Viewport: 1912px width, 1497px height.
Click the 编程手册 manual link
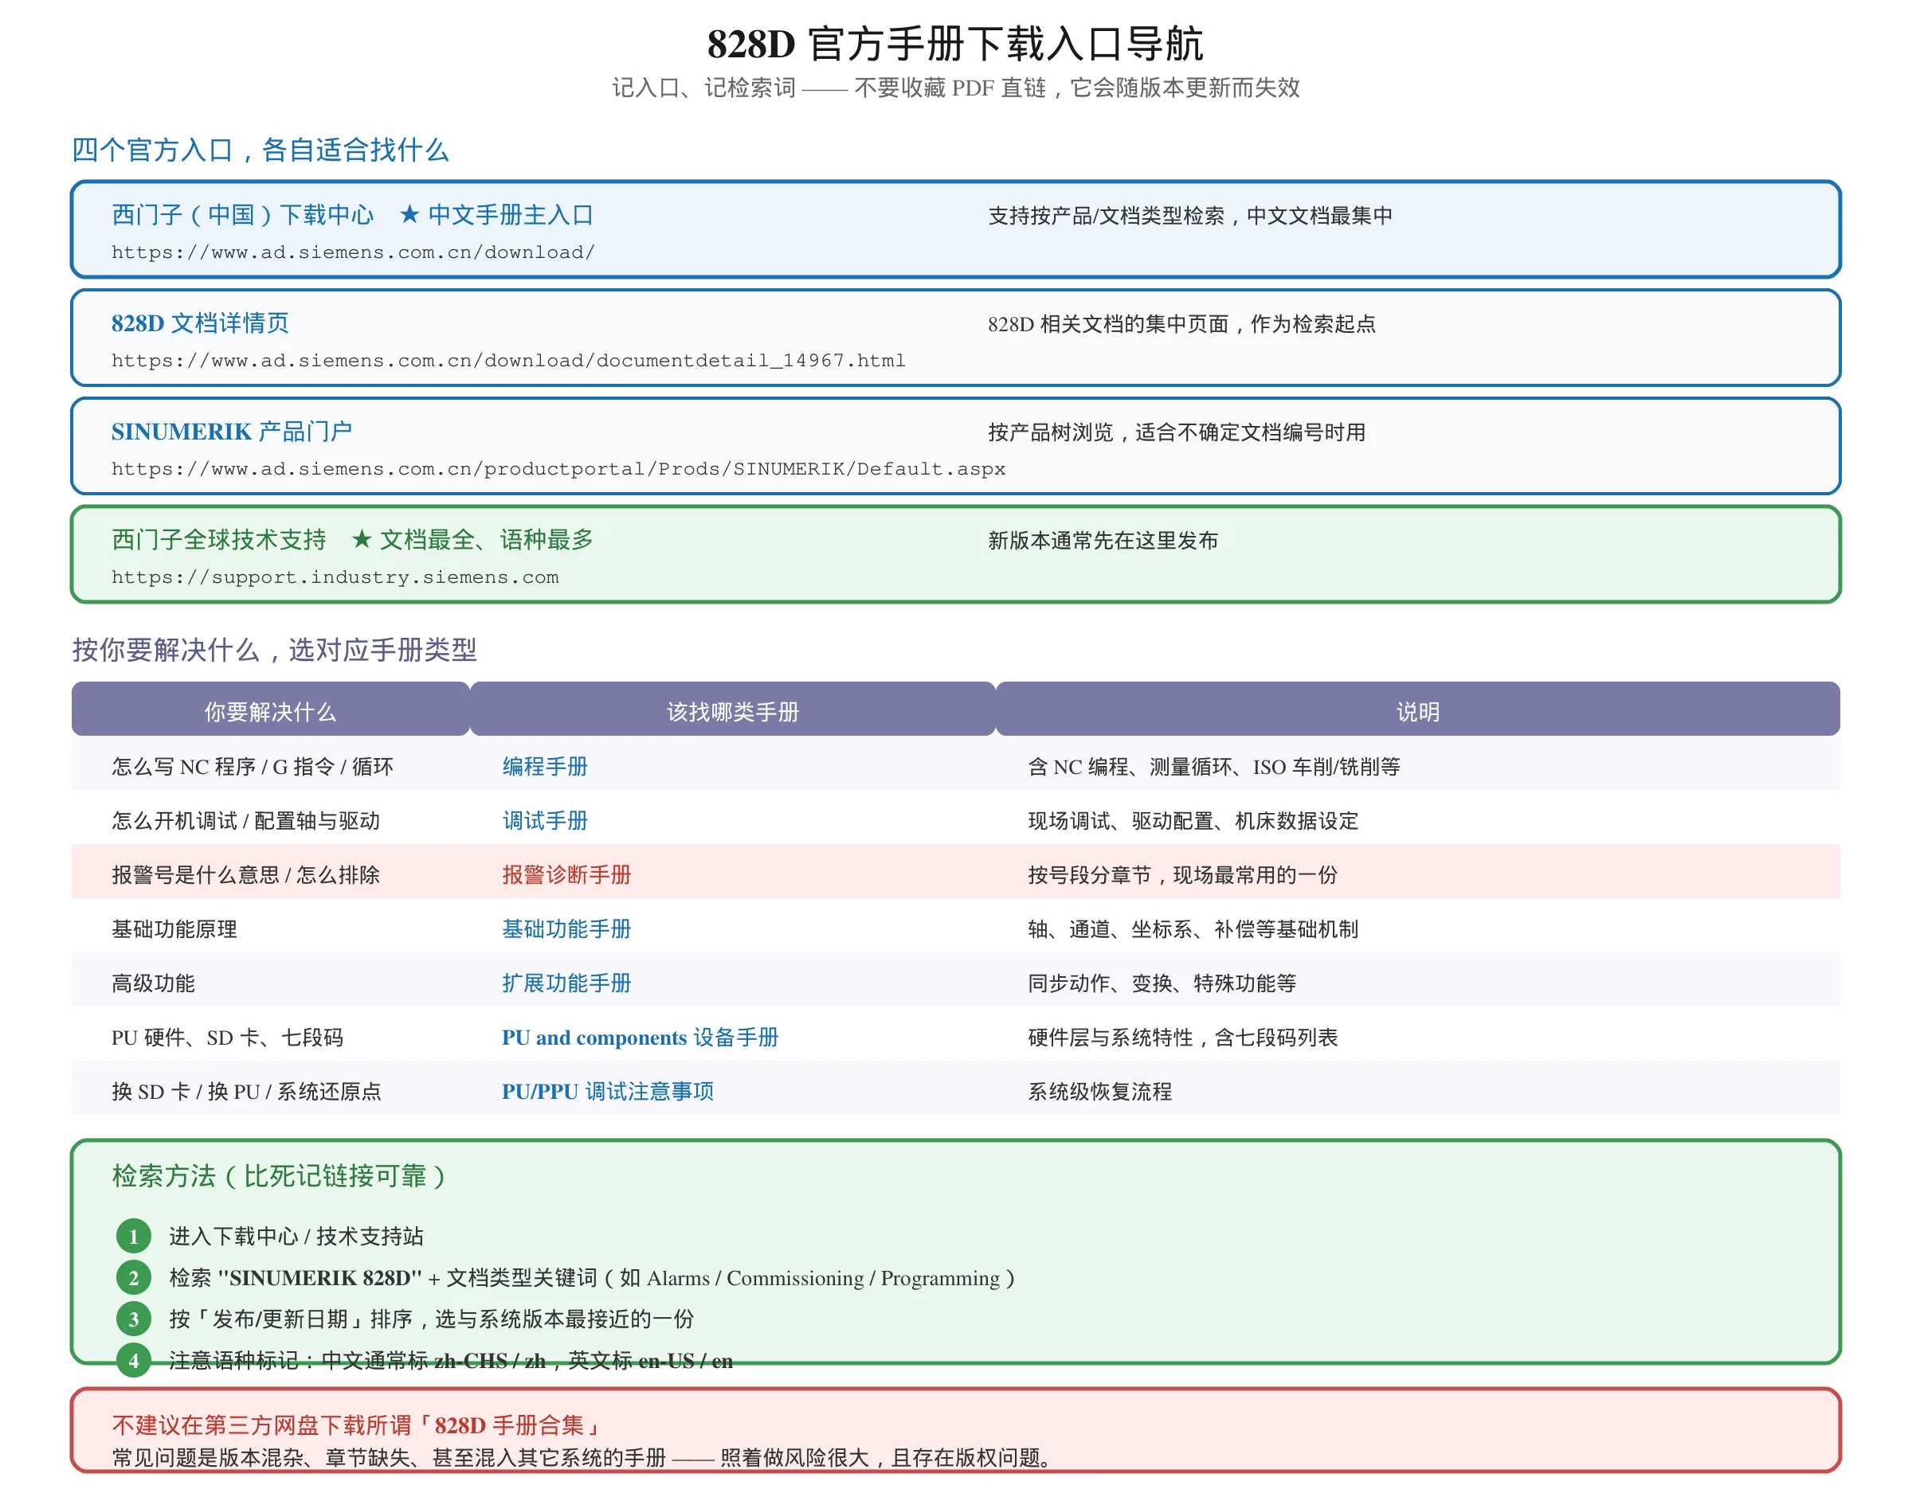[x=544, y=767]
